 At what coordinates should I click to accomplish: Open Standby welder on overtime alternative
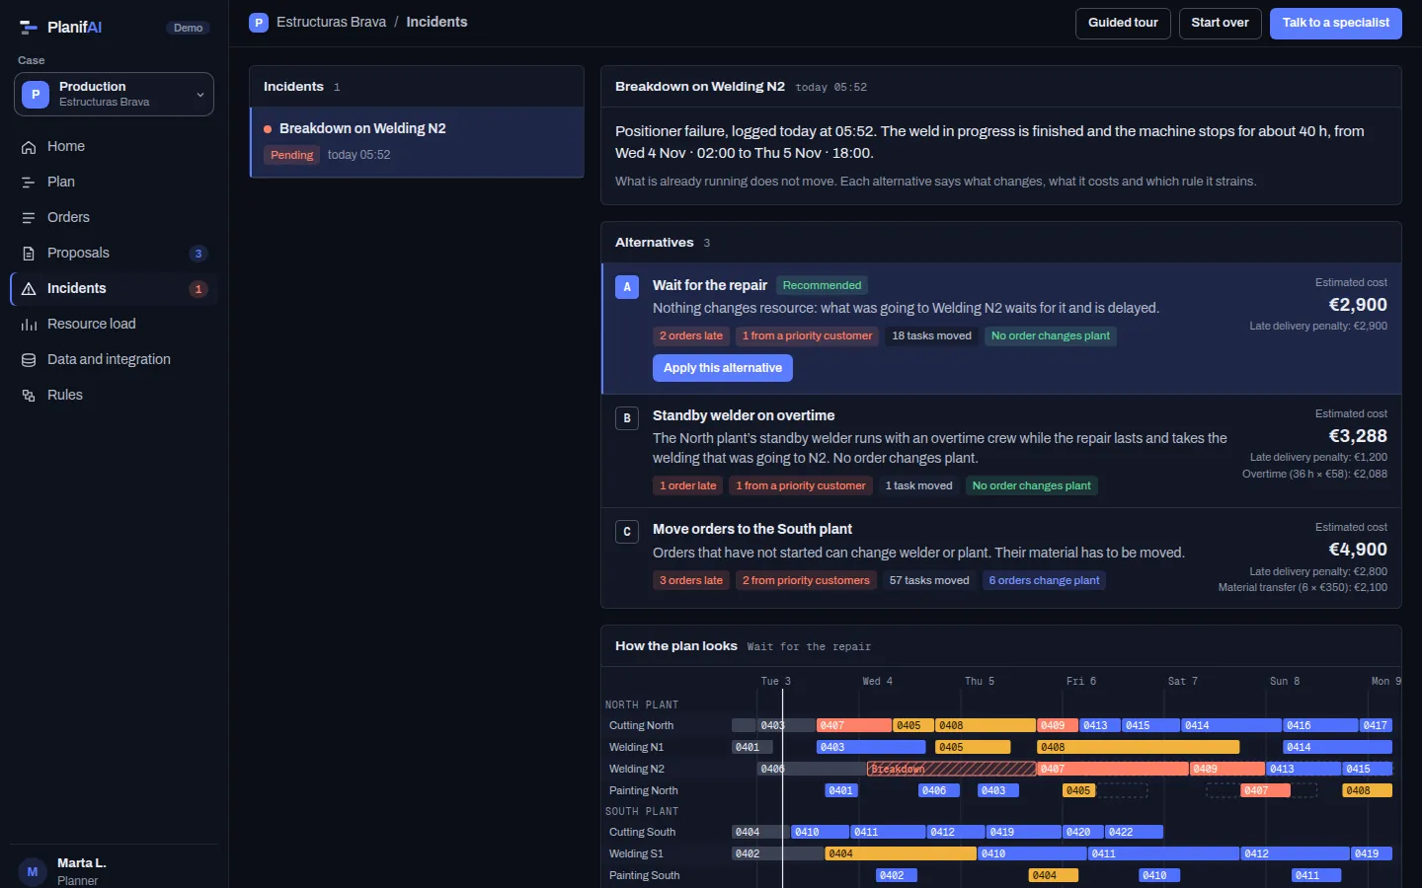pos(1001,451)
